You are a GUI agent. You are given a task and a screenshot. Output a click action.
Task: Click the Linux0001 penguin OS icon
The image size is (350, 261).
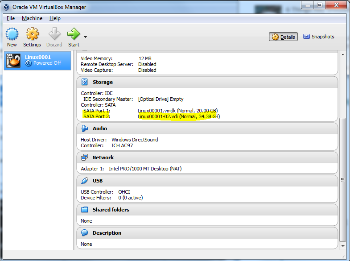coord(13,61)
